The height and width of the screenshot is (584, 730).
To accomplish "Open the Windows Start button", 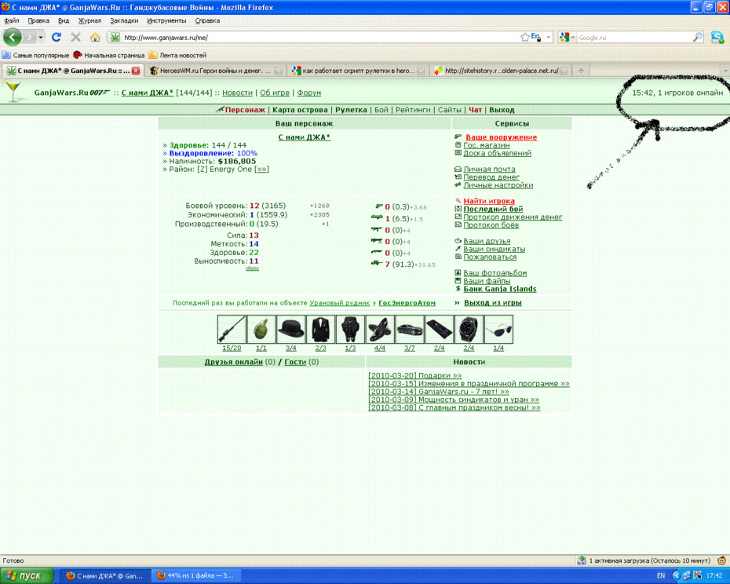I will [x=27, y=575].
